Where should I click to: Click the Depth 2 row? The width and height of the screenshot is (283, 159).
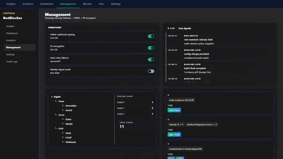[135, 114]
